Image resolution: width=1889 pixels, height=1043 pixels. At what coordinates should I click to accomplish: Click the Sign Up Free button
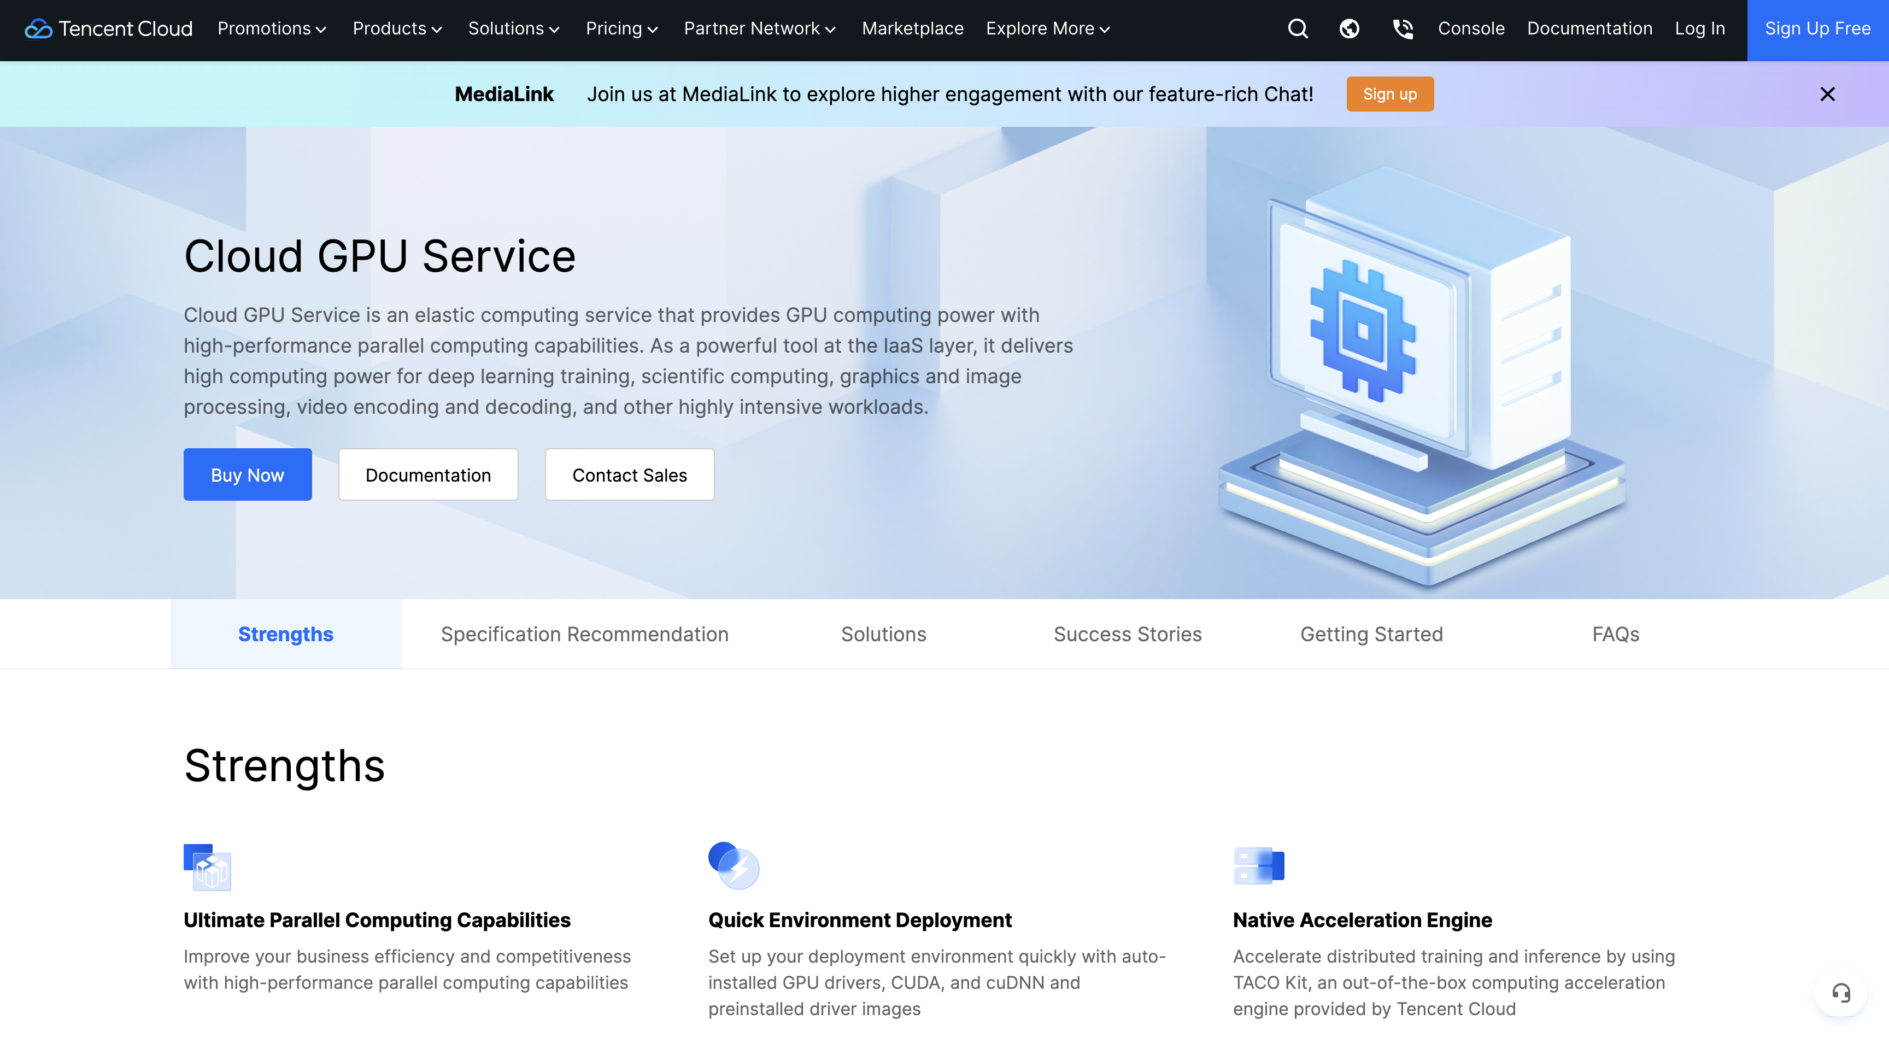pos(1817,30)
